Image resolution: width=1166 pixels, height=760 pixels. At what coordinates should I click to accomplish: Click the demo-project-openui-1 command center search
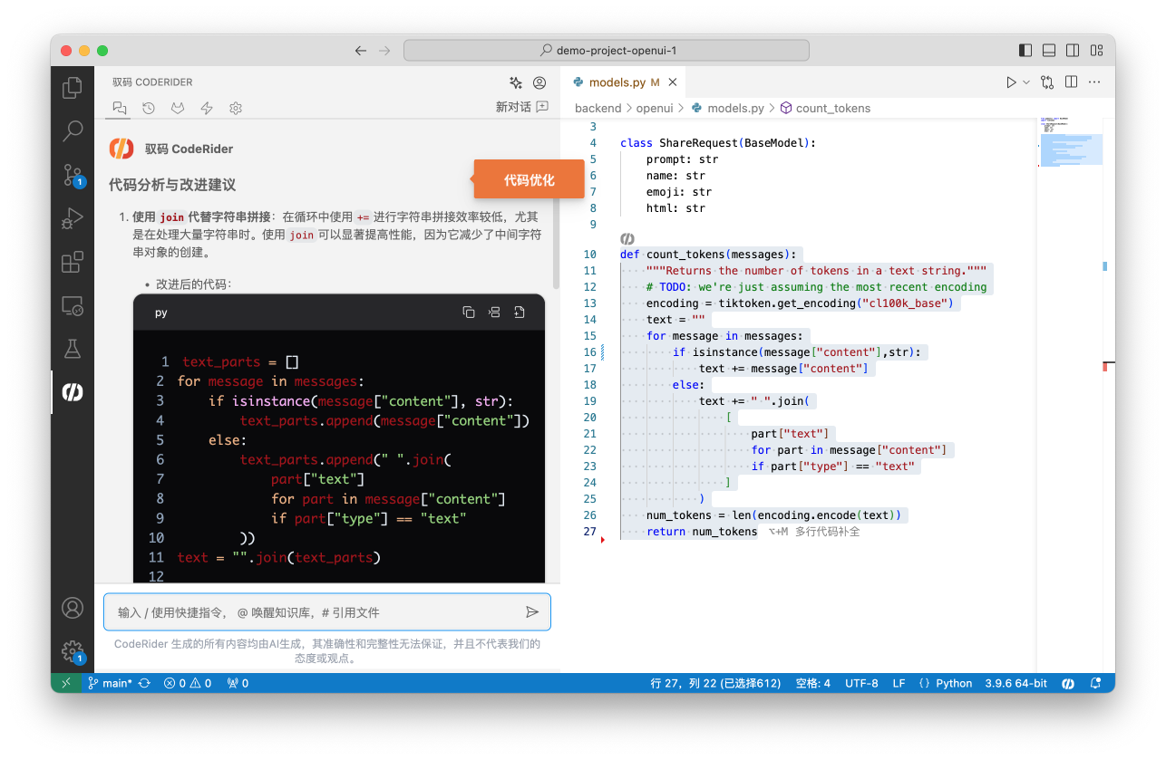(x=607, y=51)
